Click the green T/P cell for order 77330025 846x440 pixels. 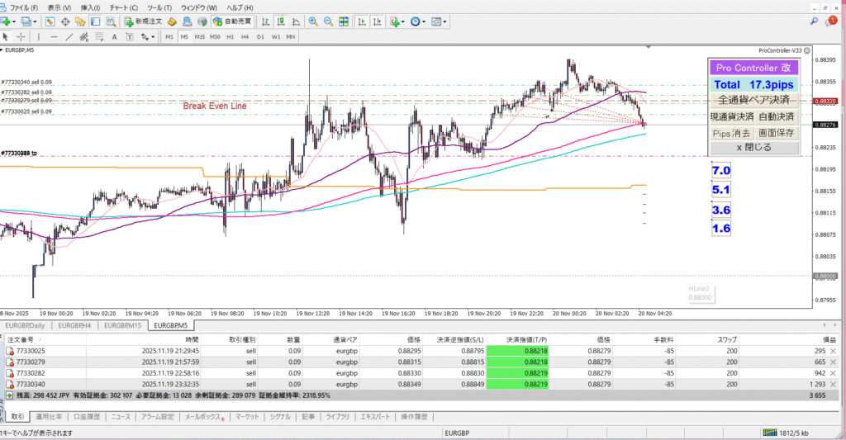coord(517,350)
